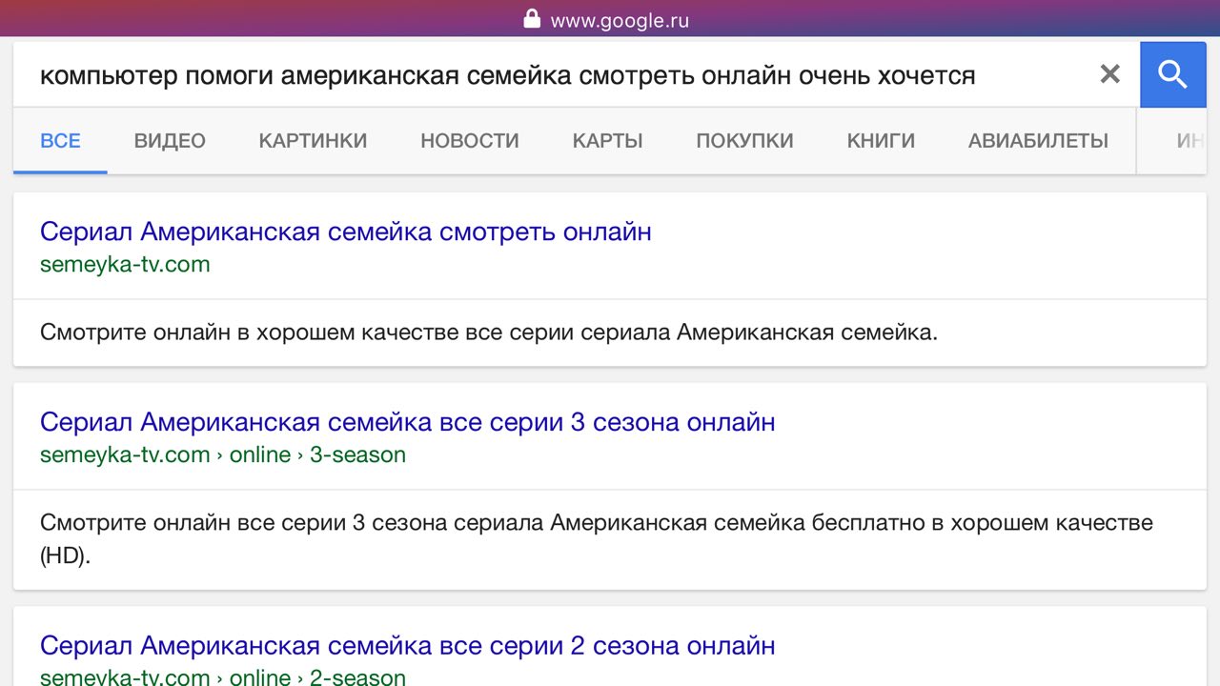Image resolution: width=1220 pixels, height=686 pixels.
Task: Tap the www.google.ru address text
Action: pos(620,20)
